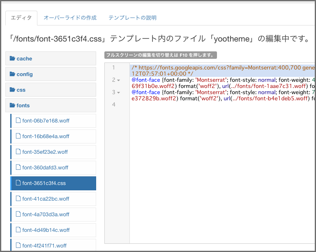Screen dimensions: 316x252
Task: Switch to the エディタ tab
Action: coord(21,18)
